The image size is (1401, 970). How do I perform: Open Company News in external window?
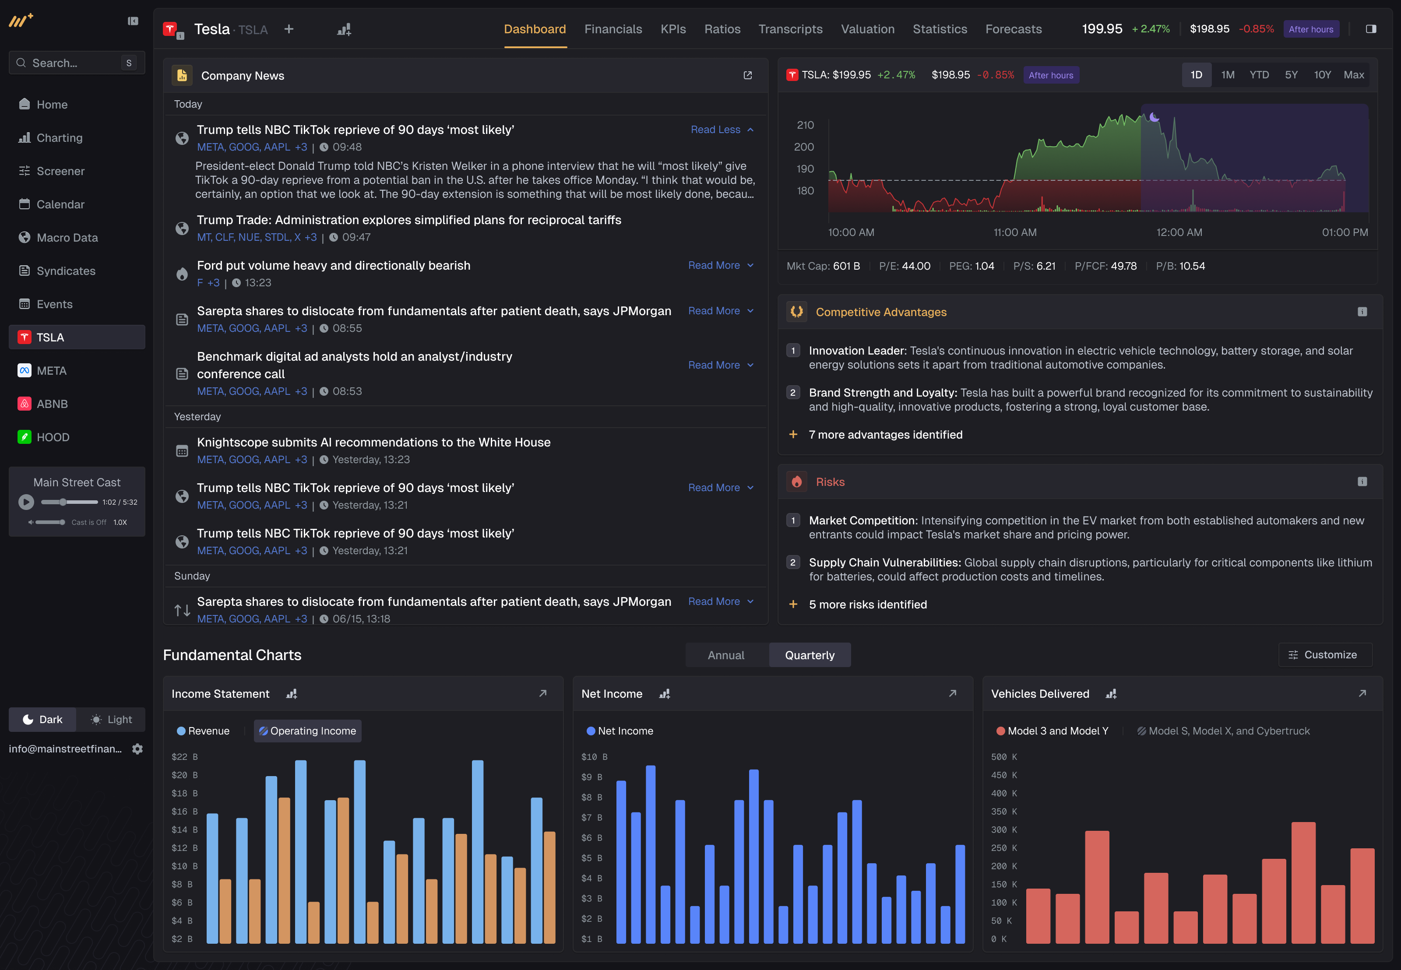coord(748,75)
